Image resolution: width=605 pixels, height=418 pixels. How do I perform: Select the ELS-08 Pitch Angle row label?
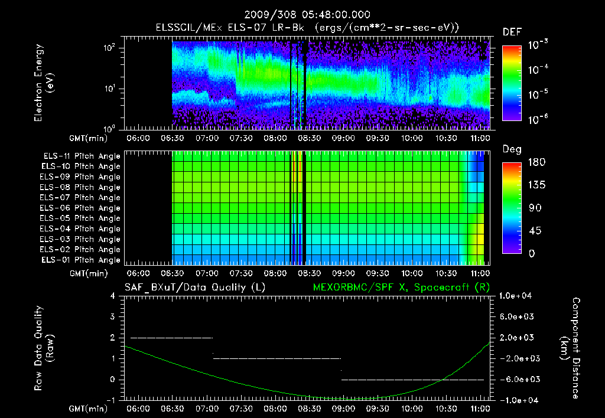80,187
